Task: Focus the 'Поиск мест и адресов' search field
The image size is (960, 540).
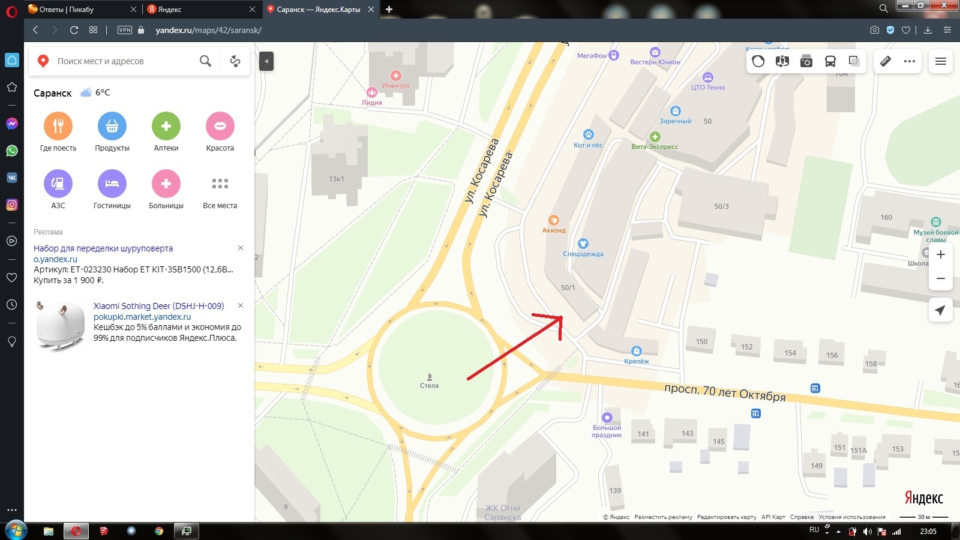Action: 125,61
